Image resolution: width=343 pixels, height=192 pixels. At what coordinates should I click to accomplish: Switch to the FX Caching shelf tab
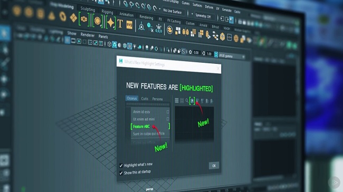174,21
